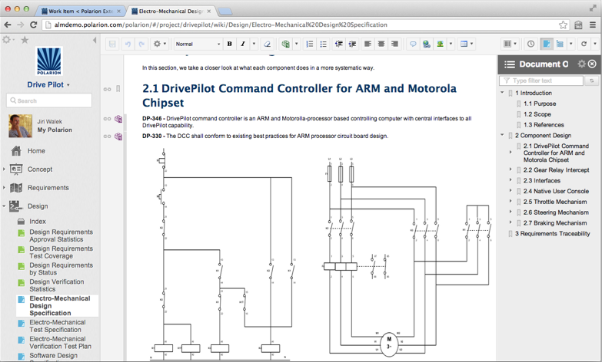Click the refresh document icon
602x362 pixels.
point(584,44)
